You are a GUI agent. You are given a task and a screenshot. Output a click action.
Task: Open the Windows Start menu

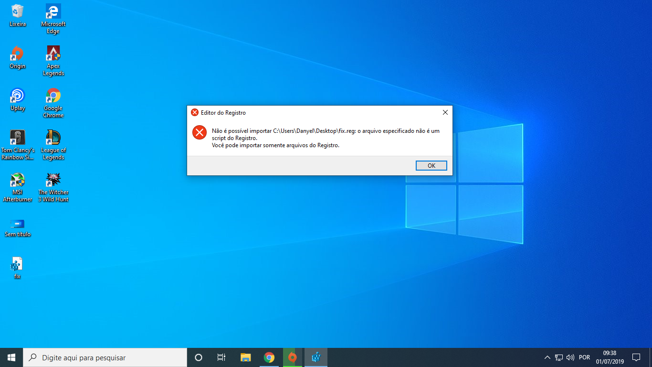11,357
